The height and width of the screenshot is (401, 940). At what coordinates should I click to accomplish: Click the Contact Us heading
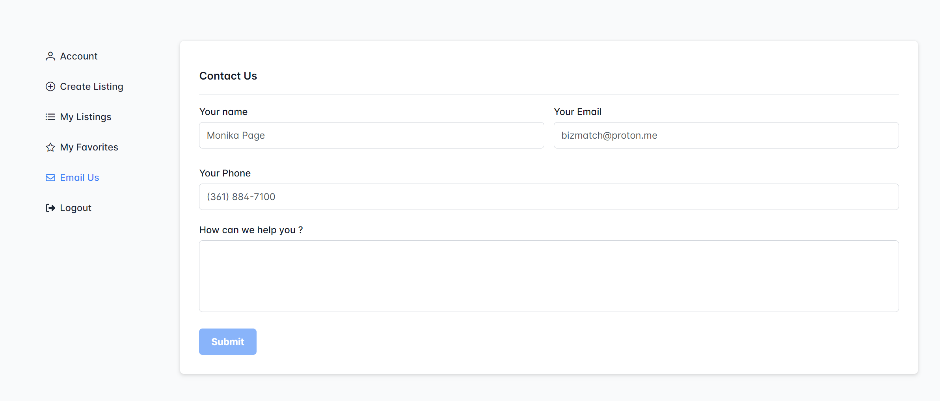(x=228, y=76)
